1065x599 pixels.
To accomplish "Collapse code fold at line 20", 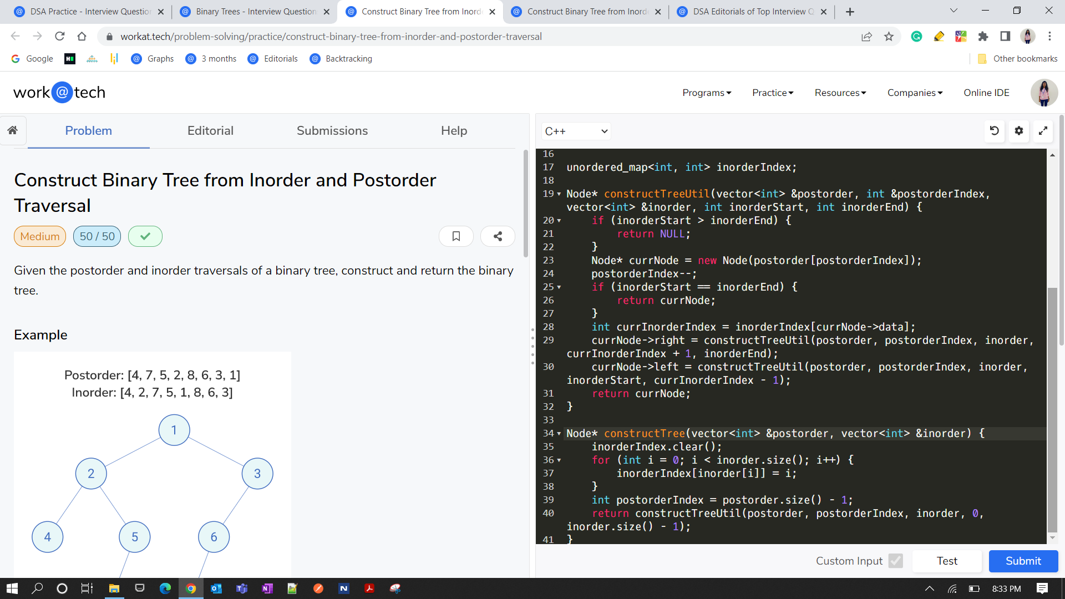I will pyautogui.click(x=559, y=221).
